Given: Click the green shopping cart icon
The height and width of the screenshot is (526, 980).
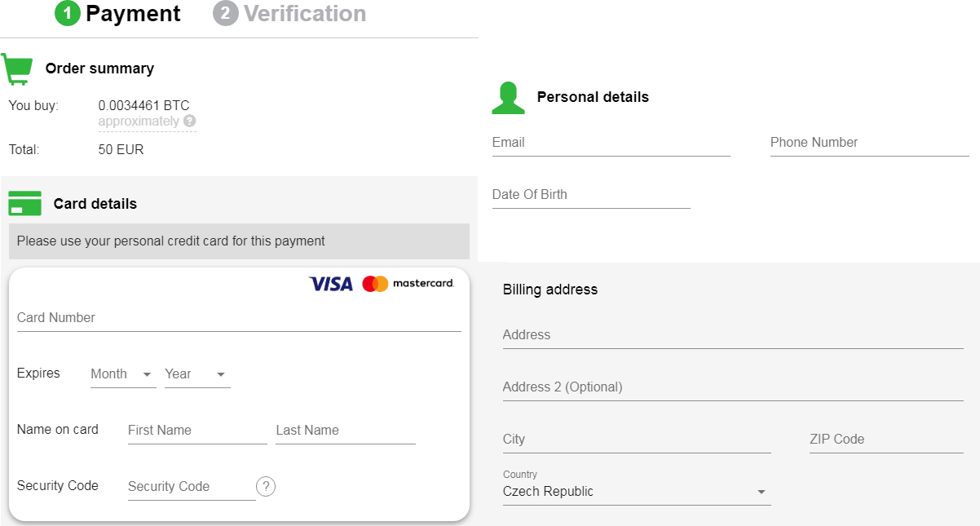Looking at the screenshot, I should [x=17, y=69].
